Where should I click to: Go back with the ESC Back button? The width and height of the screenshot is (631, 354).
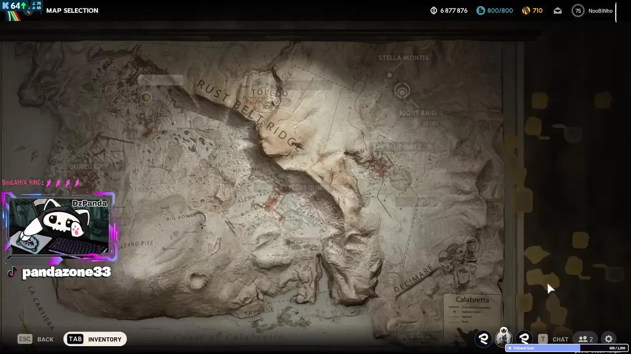[35, 339]
